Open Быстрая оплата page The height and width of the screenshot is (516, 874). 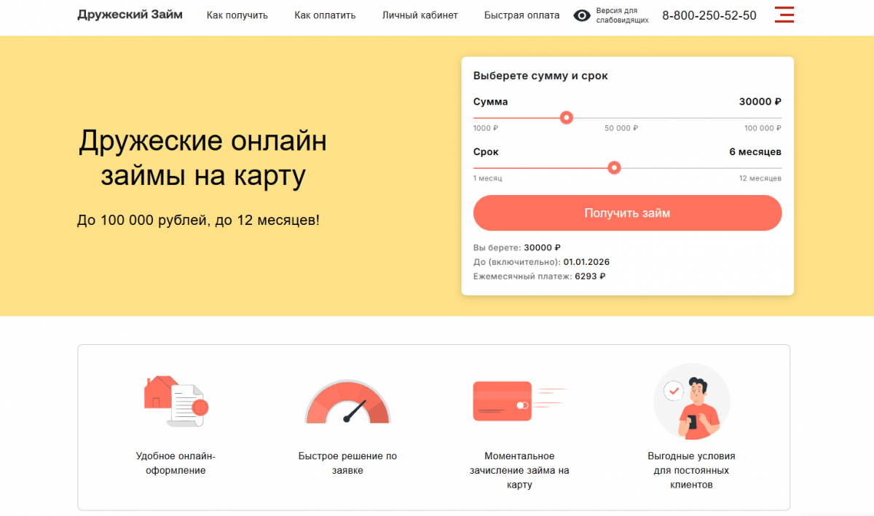[522, 15]
